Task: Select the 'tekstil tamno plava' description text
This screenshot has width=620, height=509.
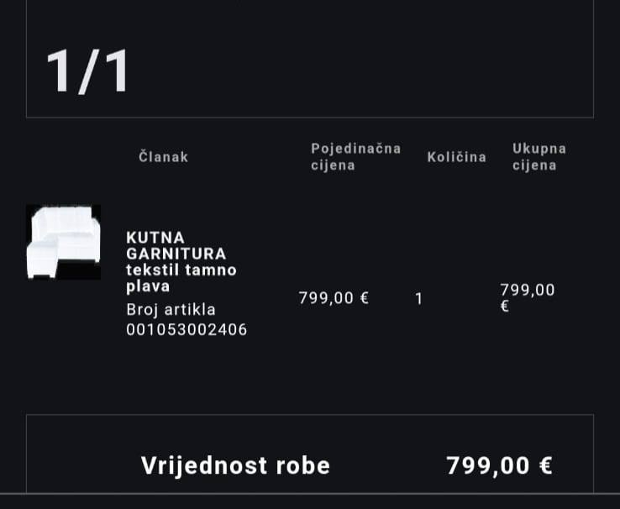Action: coord(181,278)
